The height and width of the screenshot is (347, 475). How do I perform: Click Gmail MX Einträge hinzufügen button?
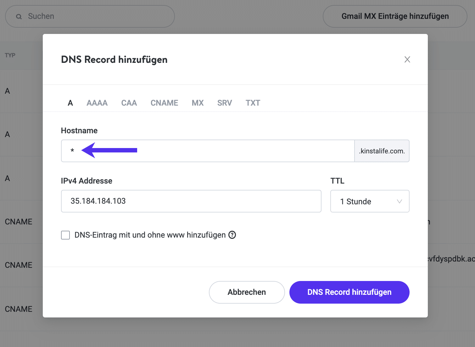[x=395, y=16]
